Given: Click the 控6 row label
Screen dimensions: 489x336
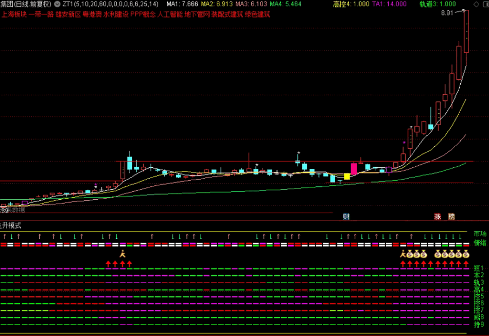Looking at the screenshot, I should [479, 303].
